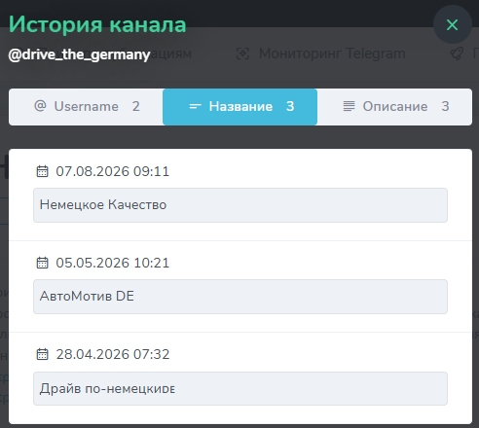Click the date 05.05.2026 10:21
This screenshot has height=428, width=479.
coord(113,263)
